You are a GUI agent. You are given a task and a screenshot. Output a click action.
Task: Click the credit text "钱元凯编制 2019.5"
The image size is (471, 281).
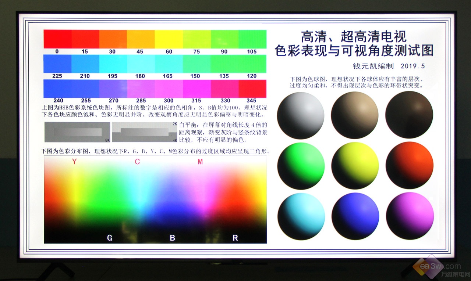pyautogui.click(x=388, y=66)
